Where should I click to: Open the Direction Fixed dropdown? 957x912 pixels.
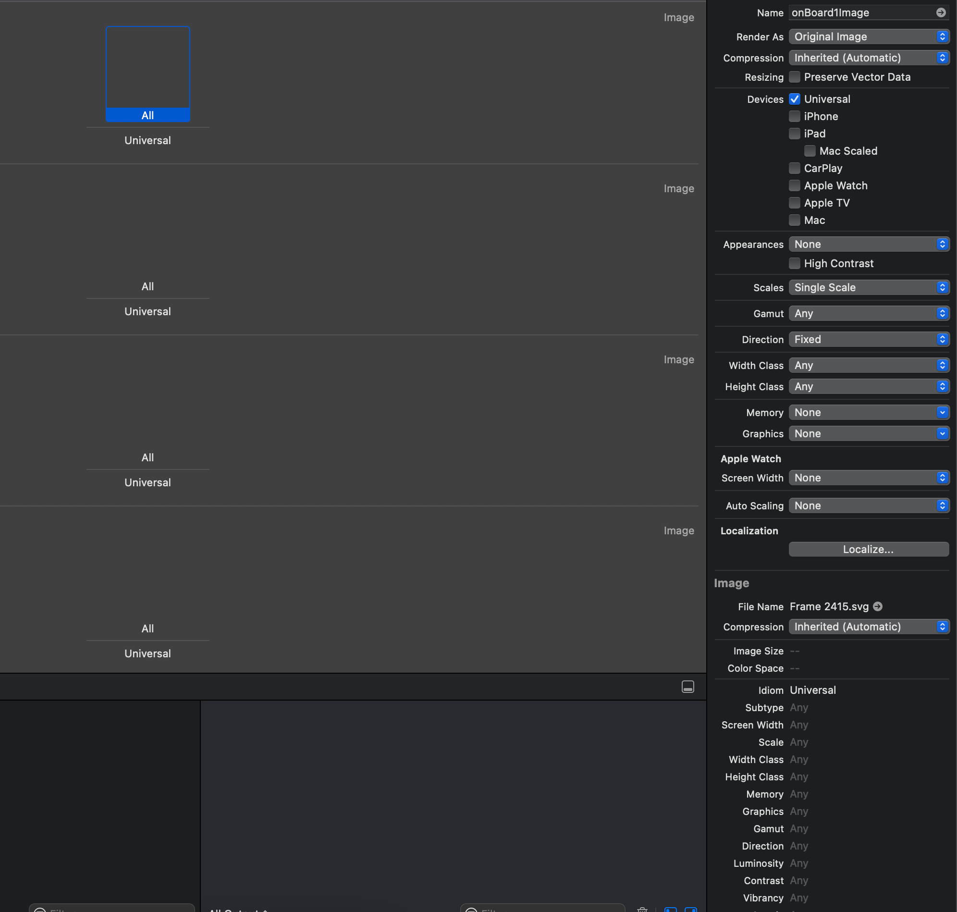point(868,339)
